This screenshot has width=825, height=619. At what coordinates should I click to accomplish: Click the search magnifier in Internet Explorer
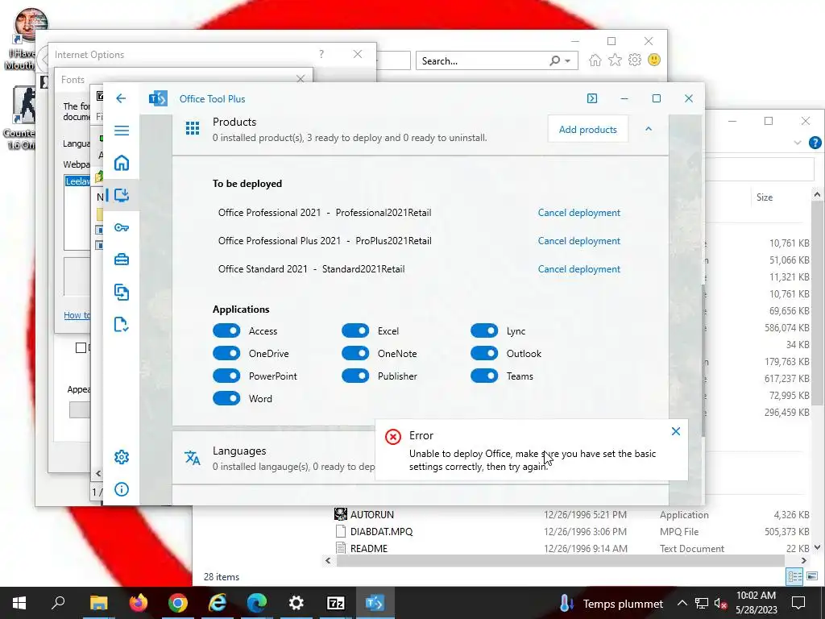(x=554, y=60)
